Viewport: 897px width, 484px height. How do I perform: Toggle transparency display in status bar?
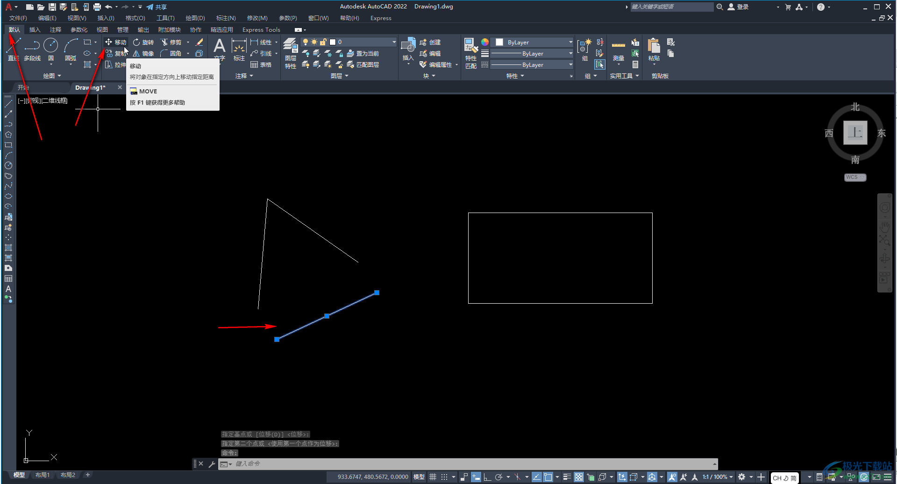point(579,477)
